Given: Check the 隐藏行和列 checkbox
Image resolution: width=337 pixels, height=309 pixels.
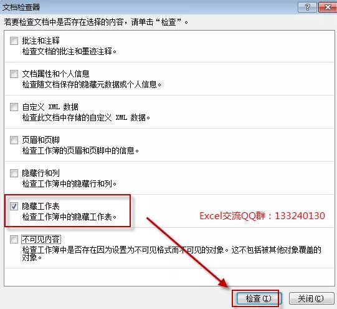Looking at the screenshot, I should click(x=14, y=173).
